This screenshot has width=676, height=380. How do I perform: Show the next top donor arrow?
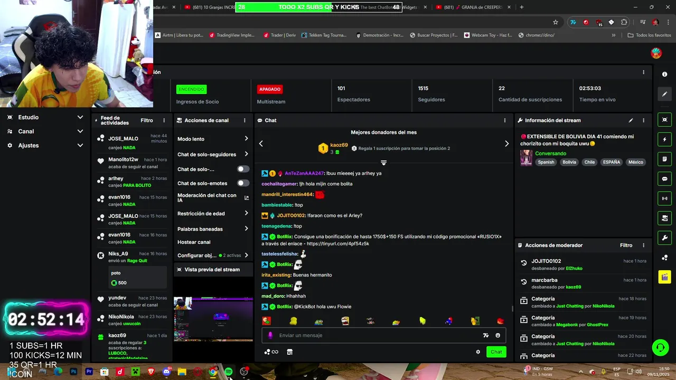click(x=506, y=144)
